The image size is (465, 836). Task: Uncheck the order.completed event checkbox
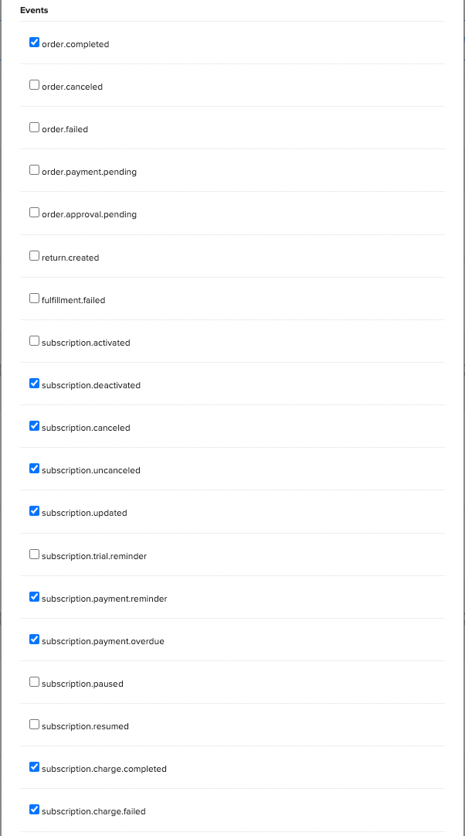pos(34,43)
